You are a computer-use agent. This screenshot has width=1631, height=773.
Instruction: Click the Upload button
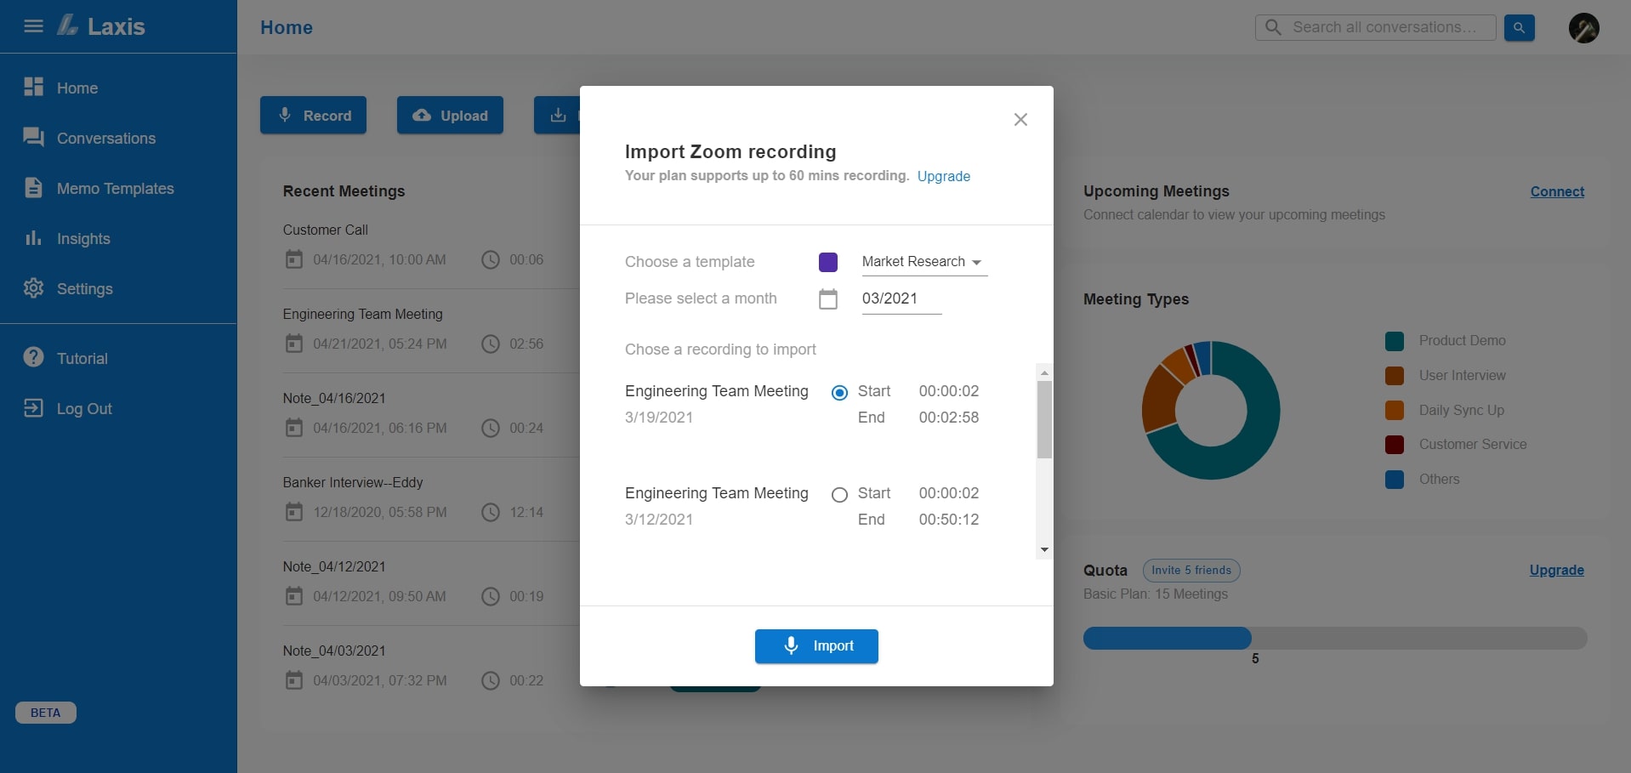(x=450, y=115)
